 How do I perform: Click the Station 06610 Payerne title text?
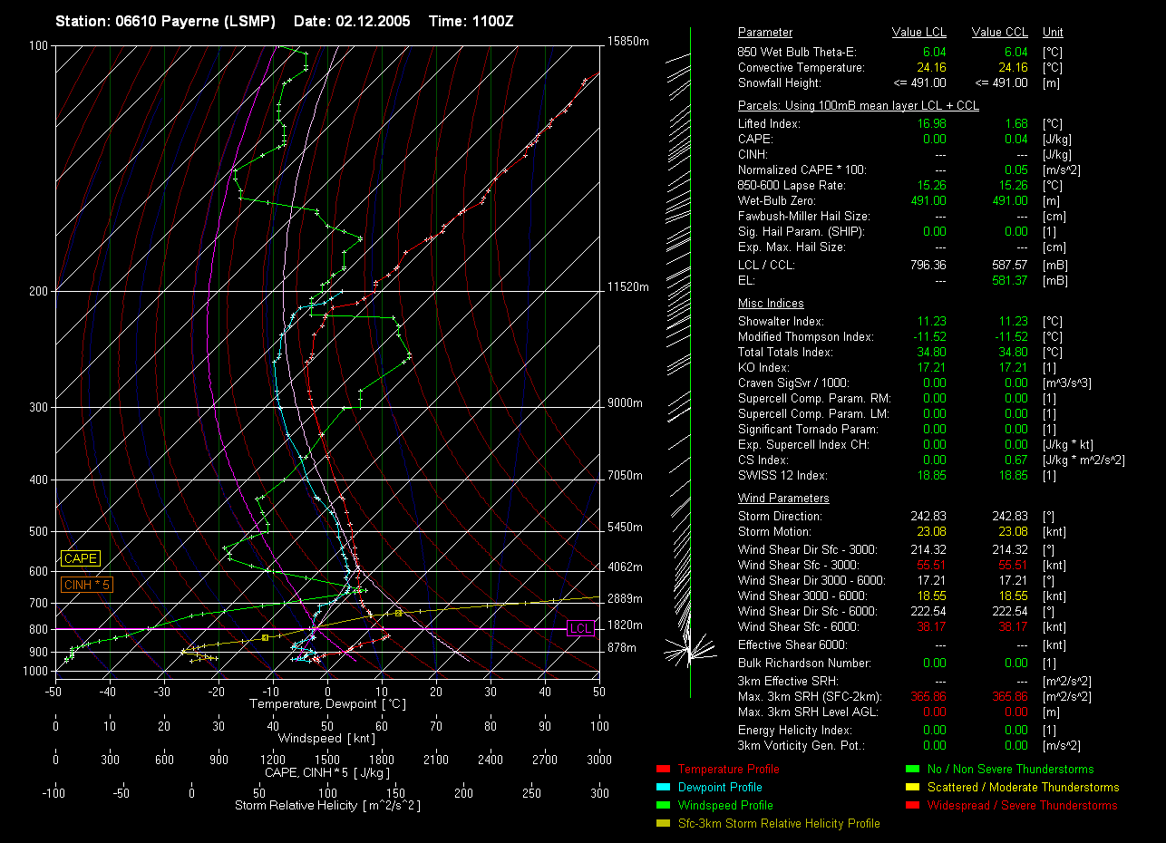[165, 21]
